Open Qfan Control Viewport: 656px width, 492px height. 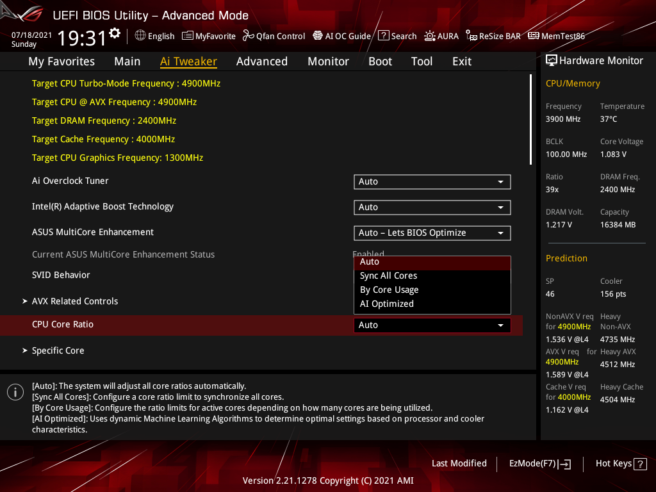pyautogui.click(x=274, y=36)
